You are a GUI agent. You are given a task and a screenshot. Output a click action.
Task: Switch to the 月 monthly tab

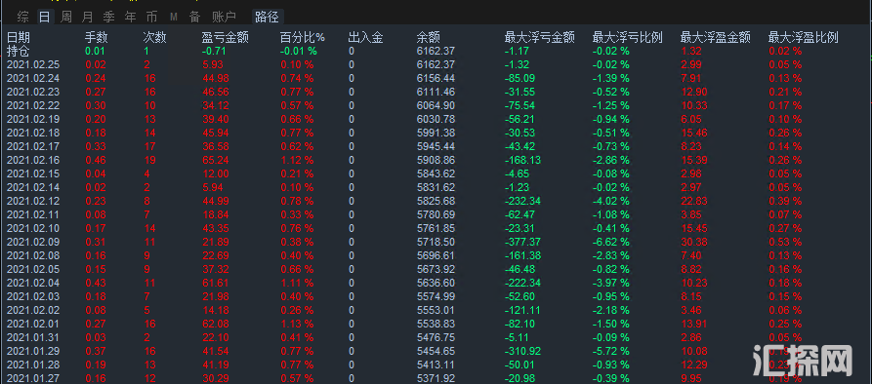tap(87, 17)
